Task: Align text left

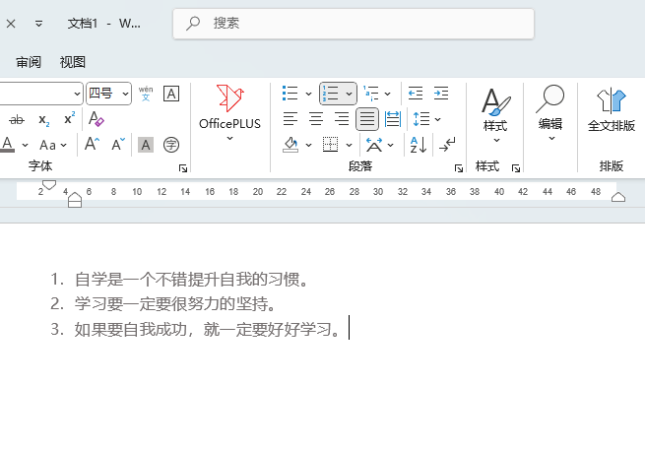Action: pos(290,119)
